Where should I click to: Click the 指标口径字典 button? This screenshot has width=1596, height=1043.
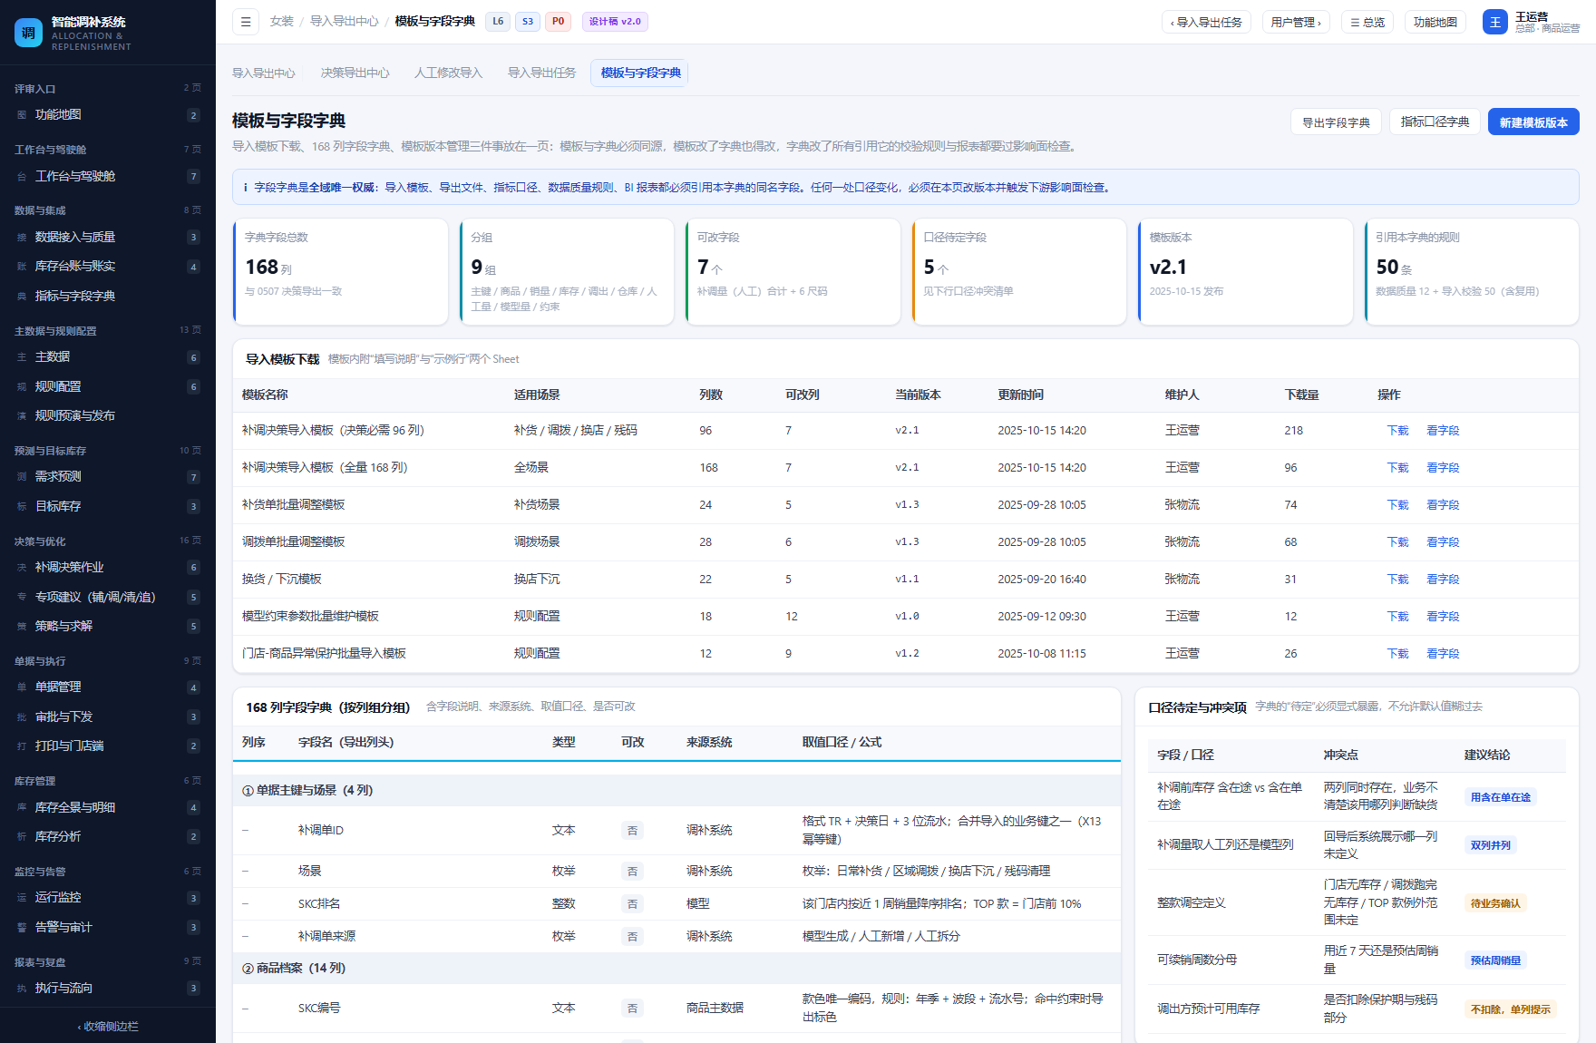click(x=1435, y=122)
